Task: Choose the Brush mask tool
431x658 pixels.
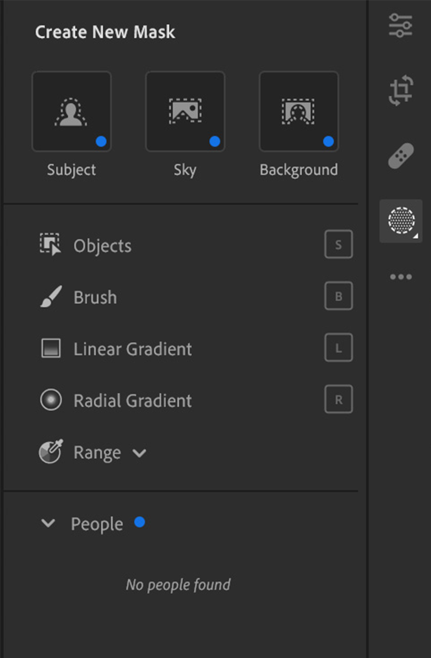Action: (x=95, y=297)
